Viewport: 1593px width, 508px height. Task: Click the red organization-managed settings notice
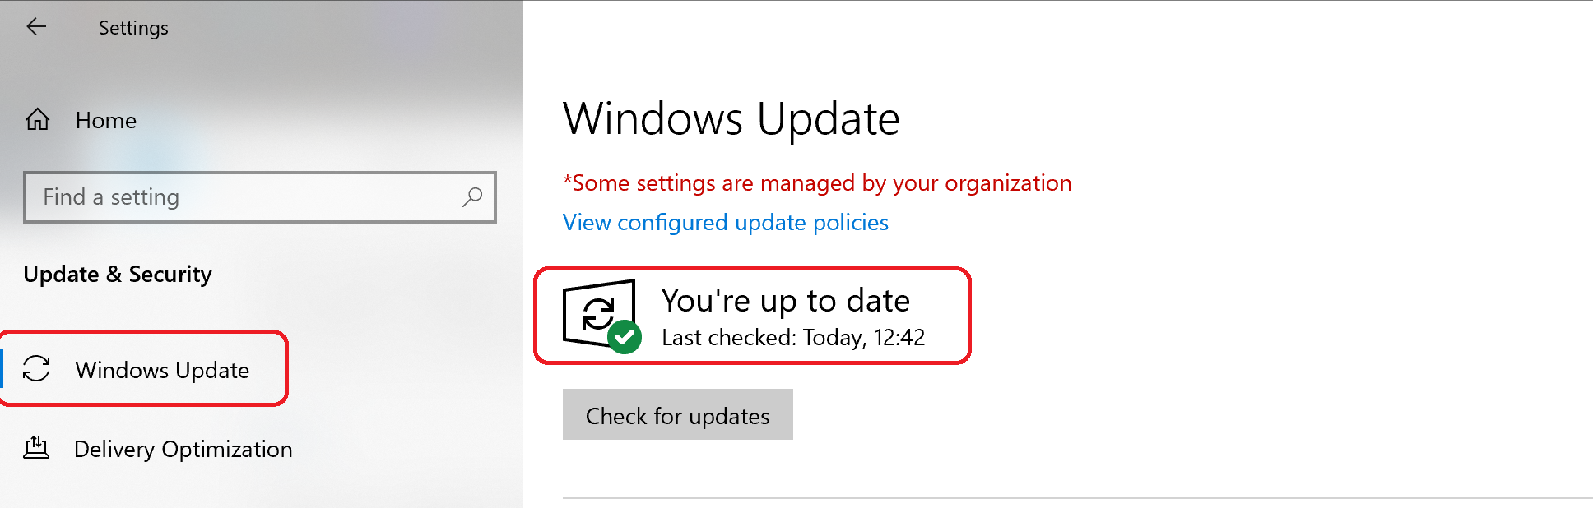[x=817, y=183]
